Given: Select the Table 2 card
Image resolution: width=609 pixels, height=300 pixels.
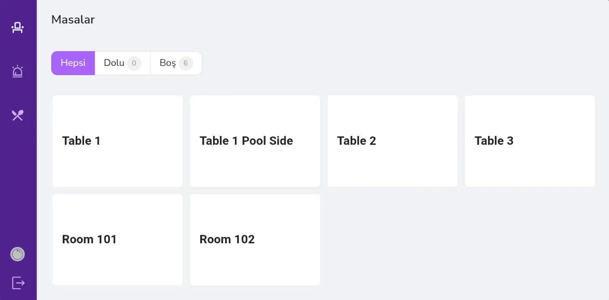Looking at the screenshot, I should point(393,141).
